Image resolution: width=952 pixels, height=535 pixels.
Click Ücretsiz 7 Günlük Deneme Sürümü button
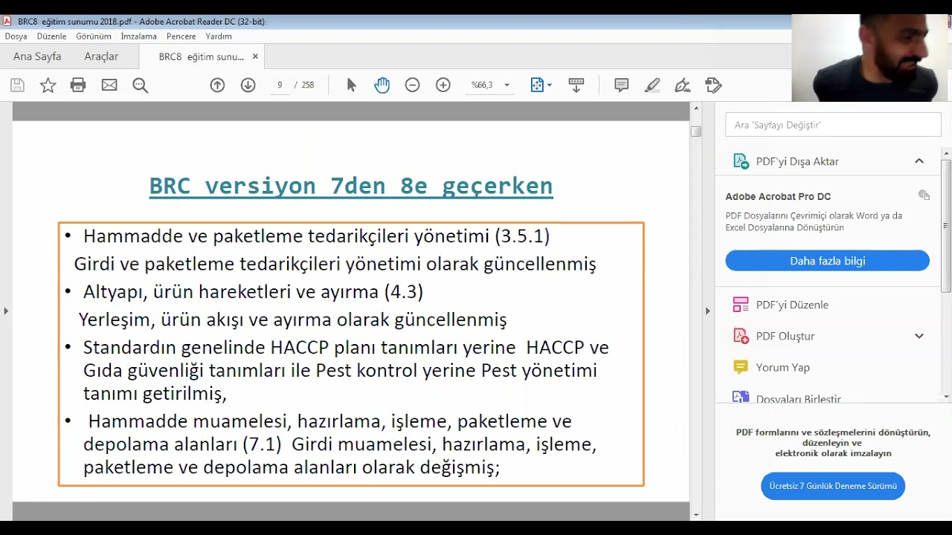click(x=833, y=486)
